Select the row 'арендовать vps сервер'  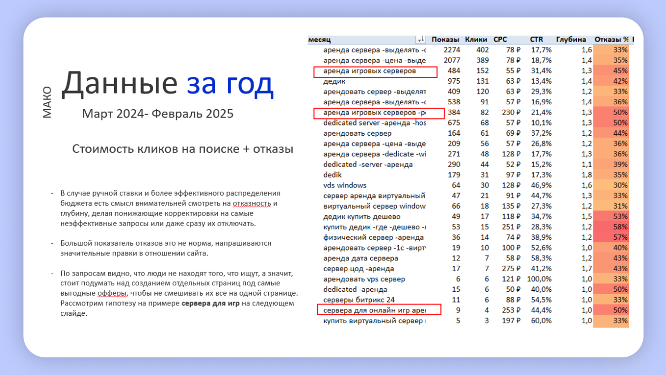[x=469, y=279]
